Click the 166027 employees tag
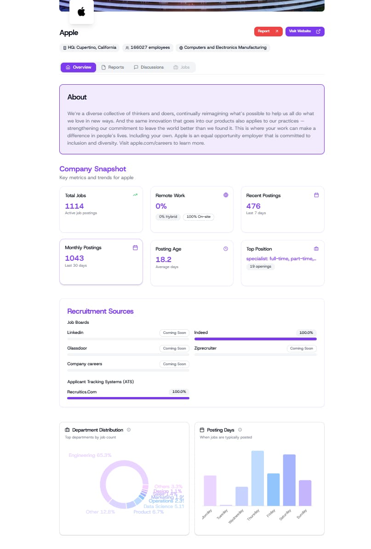The image size is (371, 549). [x=148, y=47]
